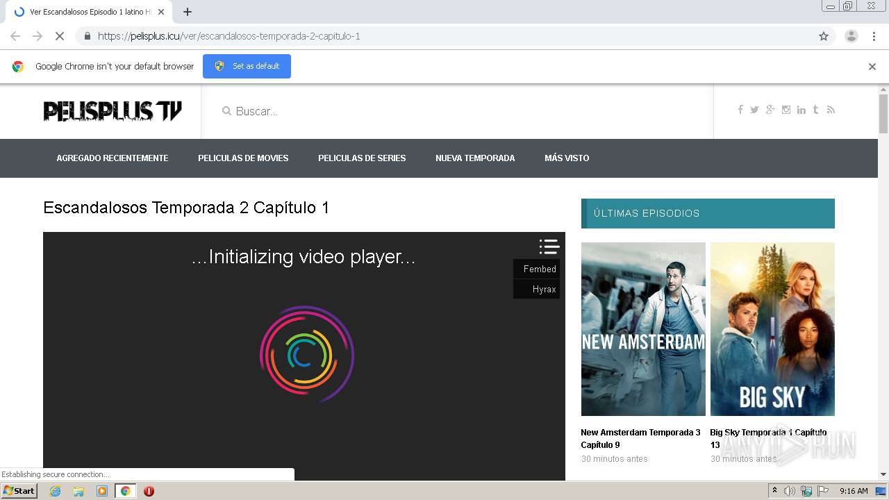This screenshot has width=889, height=500.
Task: Select the Fembed server option
Action: (537, 269)
